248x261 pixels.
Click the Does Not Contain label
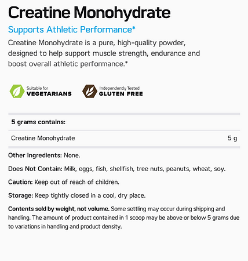[x=35, y=169]
